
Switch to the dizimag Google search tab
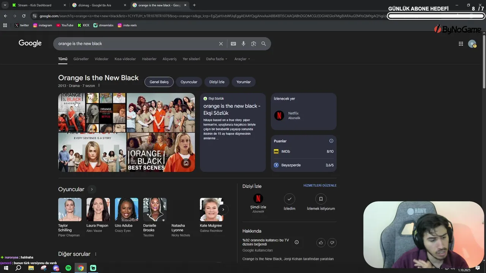[98, 5]
